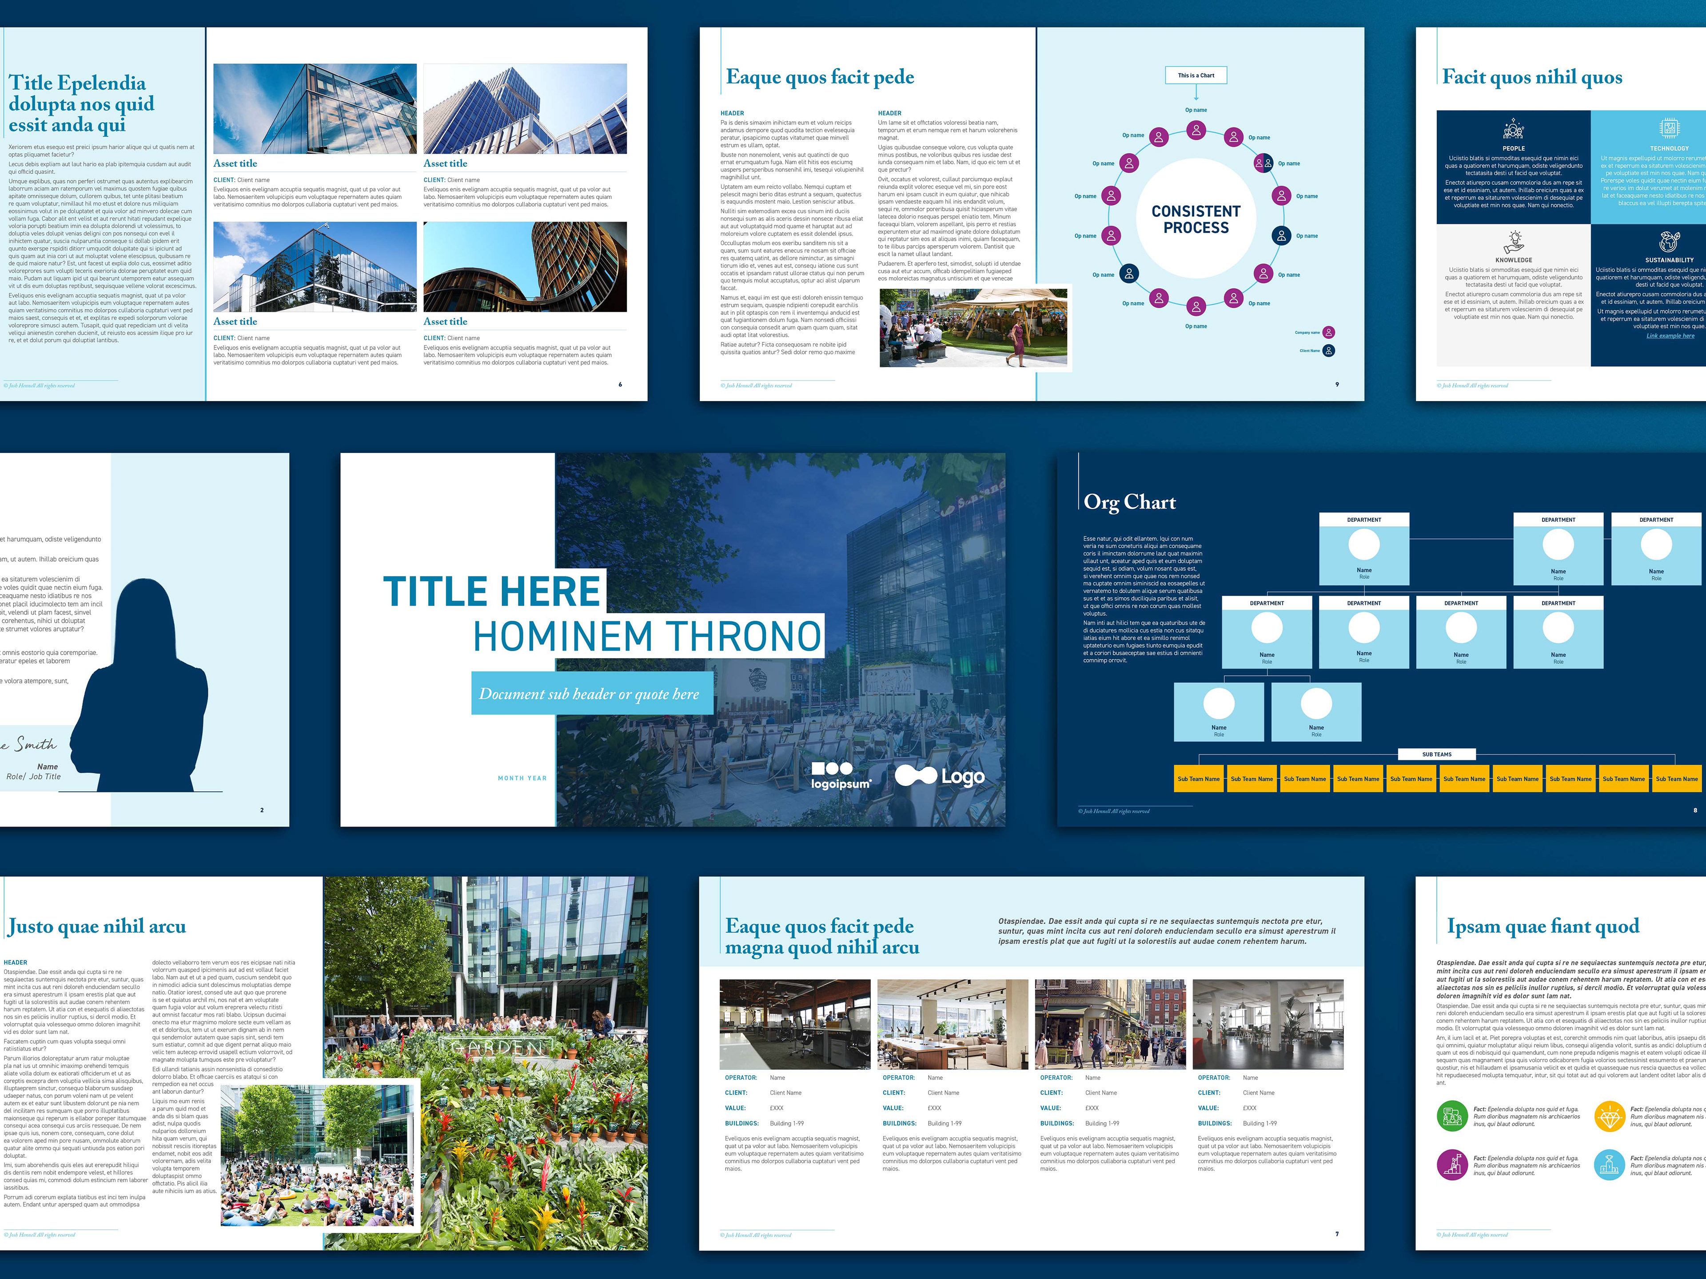This screenshot has width=1706, height=1279.
Task: Click the purple flag climber fact icon
Action: point(1452,1165)
